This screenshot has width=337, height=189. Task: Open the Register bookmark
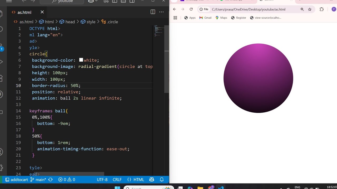239,18
